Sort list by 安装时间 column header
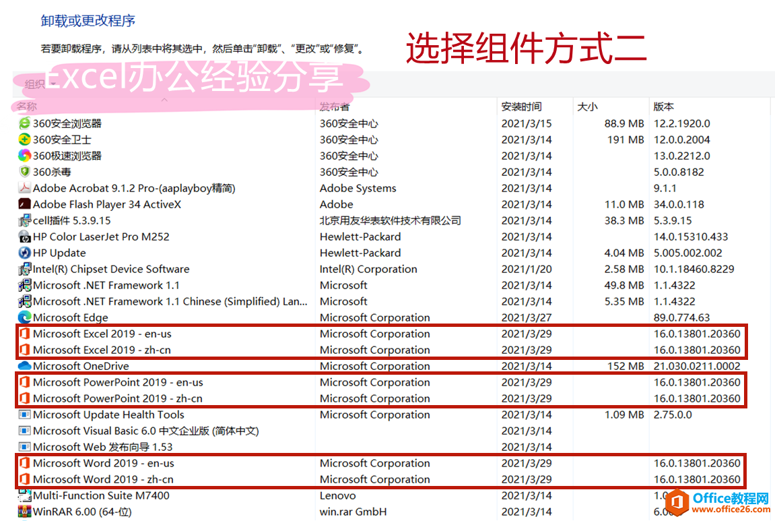 point(521,106)
